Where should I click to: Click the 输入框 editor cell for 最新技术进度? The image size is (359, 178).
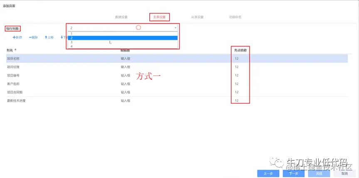tap(126, 100)
